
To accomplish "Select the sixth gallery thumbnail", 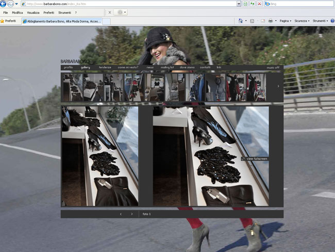I will pyautogui.click(x=175, y=87).
